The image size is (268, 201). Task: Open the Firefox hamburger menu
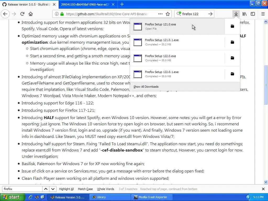pyautogui.click(x=263, y=14)
